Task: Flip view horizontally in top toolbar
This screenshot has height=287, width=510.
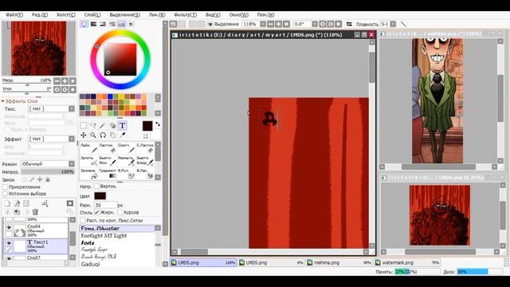Action: (349, 24)
